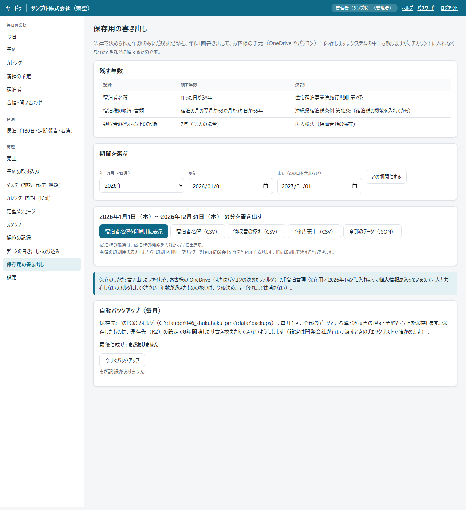Open the ヘルプ link in header
466x510 pixels.
pyautogui.click(x=407, y=8)
